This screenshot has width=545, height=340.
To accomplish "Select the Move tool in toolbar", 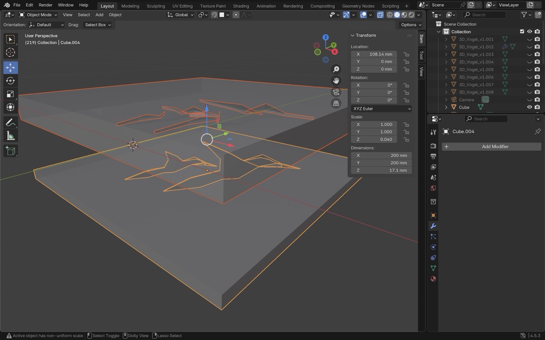I will [10, 67].
